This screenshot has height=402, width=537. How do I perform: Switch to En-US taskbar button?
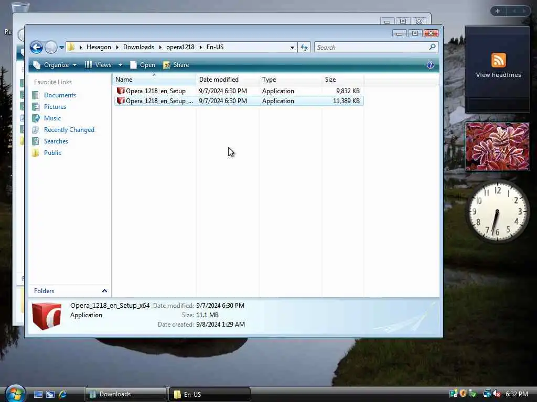tap(209, 394)
